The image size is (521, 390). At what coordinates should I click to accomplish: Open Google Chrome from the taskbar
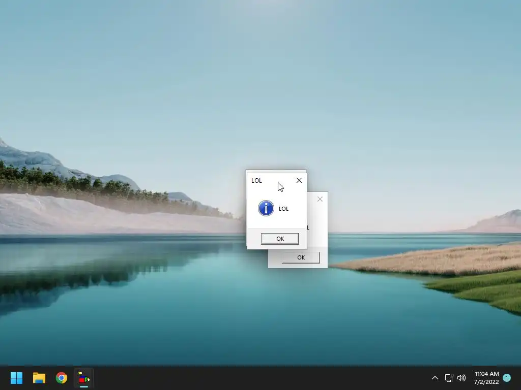click(x=61, y=378)
